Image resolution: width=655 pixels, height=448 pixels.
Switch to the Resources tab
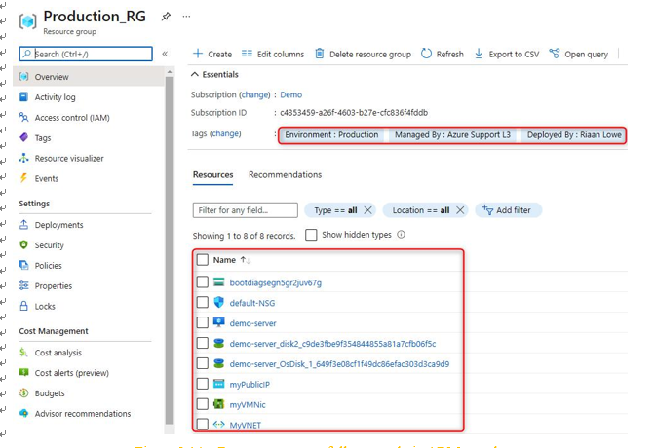[213, 175]
